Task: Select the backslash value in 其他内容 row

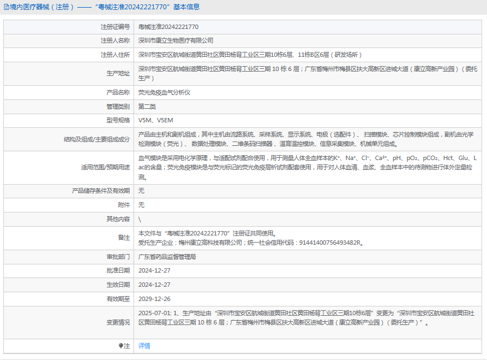Action: 140,220
